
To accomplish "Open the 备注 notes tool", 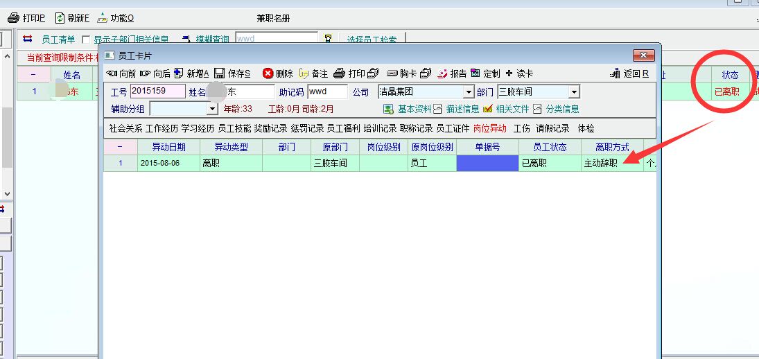I will click(x=313, y=73).
